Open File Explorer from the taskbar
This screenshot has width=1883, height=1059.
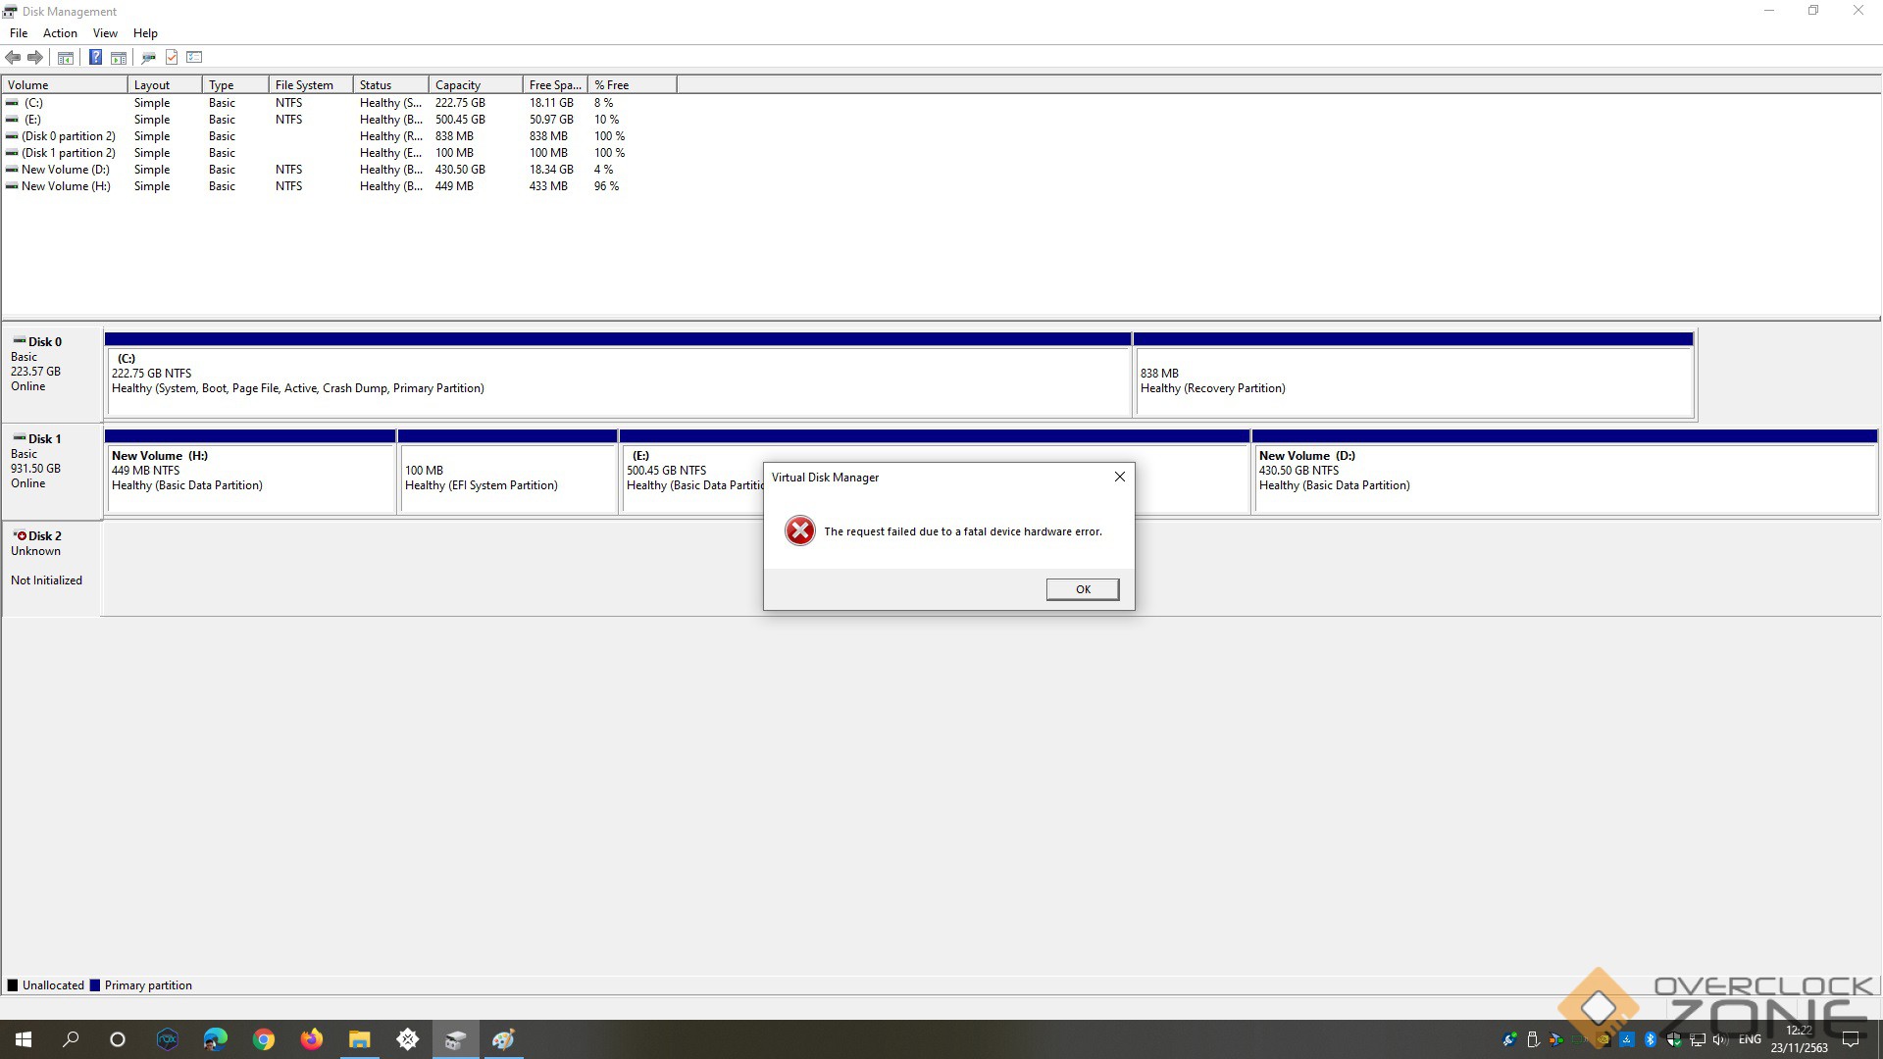359,1039
